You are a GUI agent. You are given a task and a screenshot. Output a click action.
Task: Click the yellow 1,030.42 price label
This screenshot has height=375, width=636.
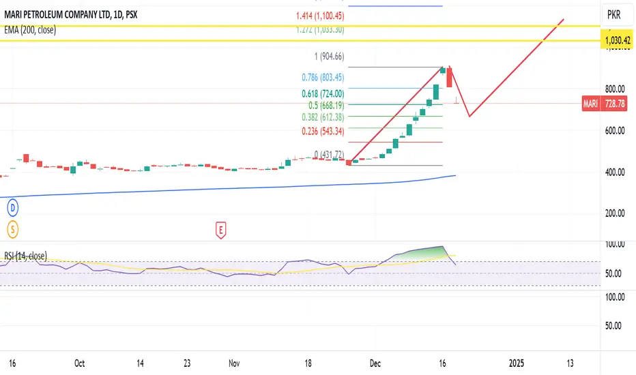(618, 40)
